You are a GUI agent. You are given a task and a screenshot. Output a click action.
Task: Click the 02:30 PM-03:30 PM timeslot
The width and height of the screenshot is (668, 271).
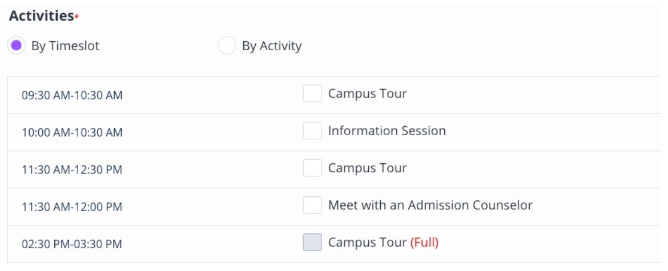click(72, 244)
